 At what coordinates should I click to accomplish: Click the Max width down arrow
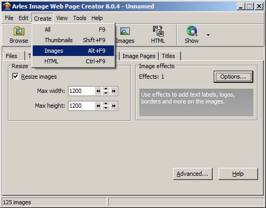coord(106,93)
